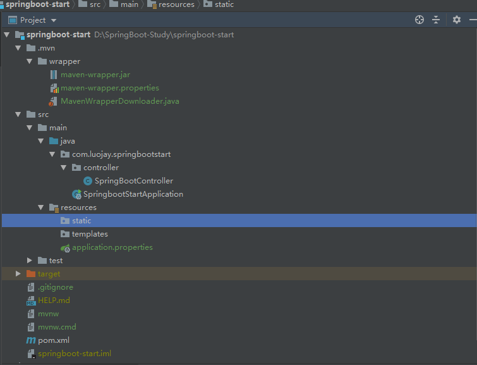This screenshot has width=477, height=365.
Task: Click the SpringbootStartApplication run class icon
Action: pyautogui.click(x=76, y=194)
